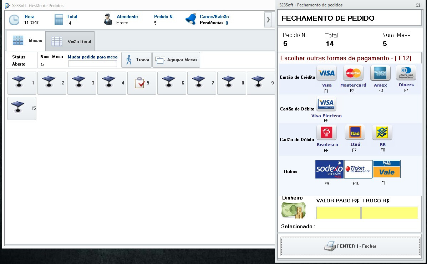Select Diners Club card payment
Viewport: 427px width, 264px height.
tap(406, 73)
